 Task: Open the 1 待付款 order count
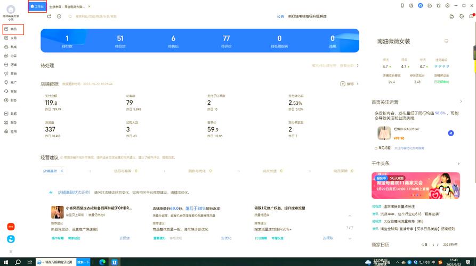tap(67, 41)
